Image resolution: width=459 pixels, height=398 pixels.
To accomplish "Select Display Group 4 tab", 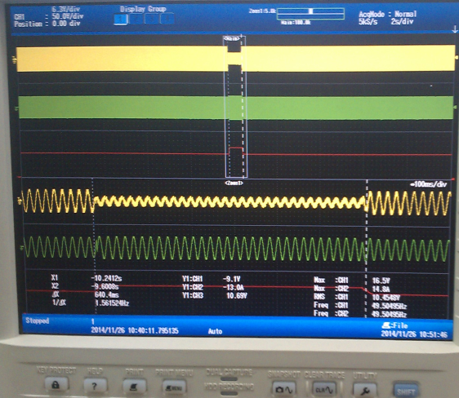I will pos(167,20).
